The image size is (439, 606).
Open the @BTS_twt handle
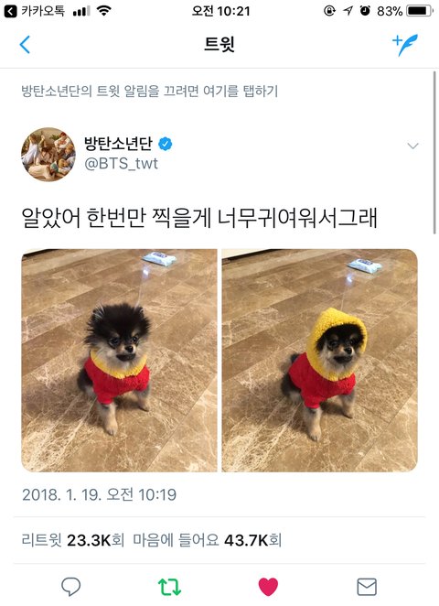pyautogui.click(x=121, y=164)
